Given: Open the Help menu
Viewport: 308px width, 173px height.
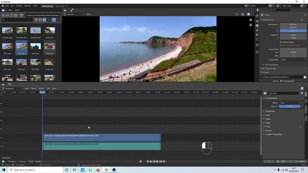Looking at the screenshot, I should (x=35, y=6).
